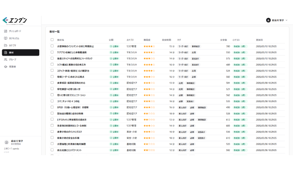
Task: Click the groups people icon
Action: click(6, 60)
